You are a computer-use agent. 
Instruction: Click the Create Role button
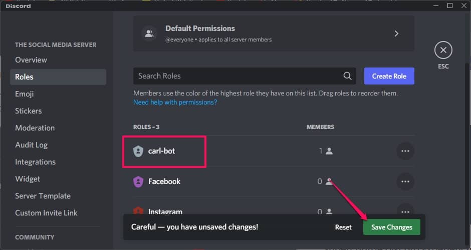coord(389,76)
